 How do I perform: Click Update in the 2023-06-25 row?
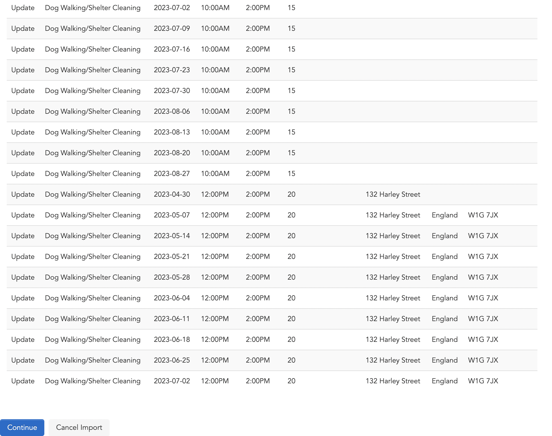pos(23,360)
